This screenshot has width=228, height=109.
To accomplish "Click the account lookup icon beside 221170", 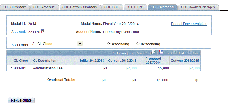I will pyautogui.click(x=42, y=31).
